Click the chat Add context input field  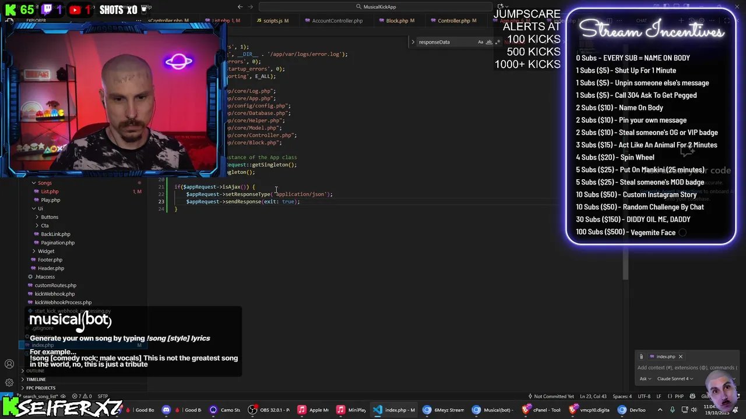tap(687, 368)
